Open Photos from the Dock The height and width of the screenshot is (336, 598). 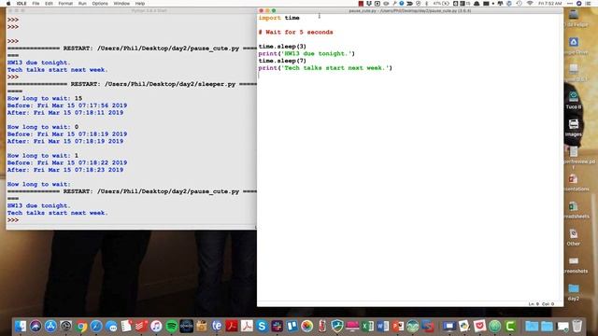[x=306, y=326]
